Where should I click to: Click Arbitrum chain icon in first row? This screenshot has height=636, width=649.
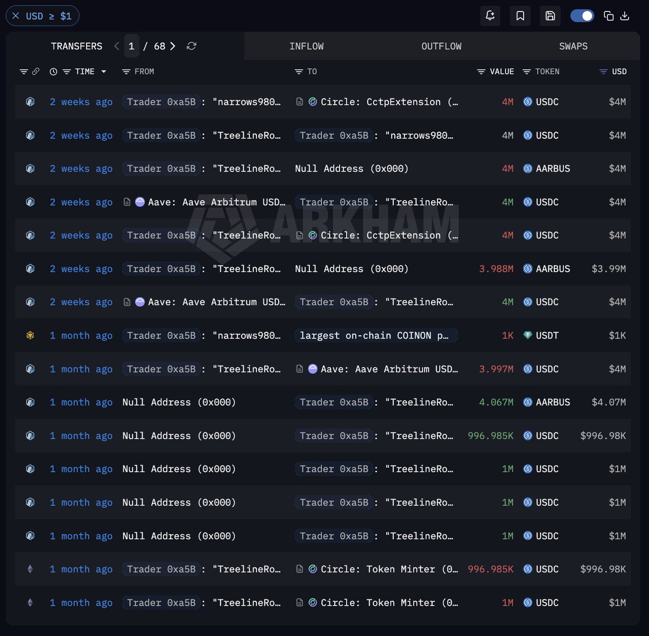30,102
